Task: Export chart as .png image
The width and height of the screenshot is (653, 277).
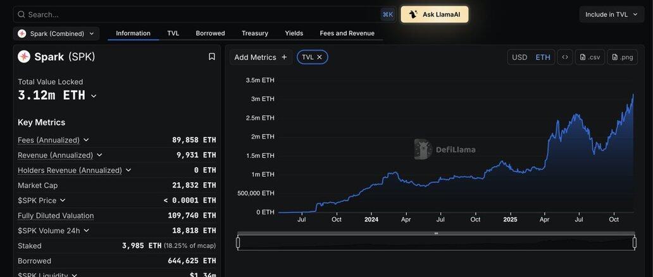Action: pos(623,57)
